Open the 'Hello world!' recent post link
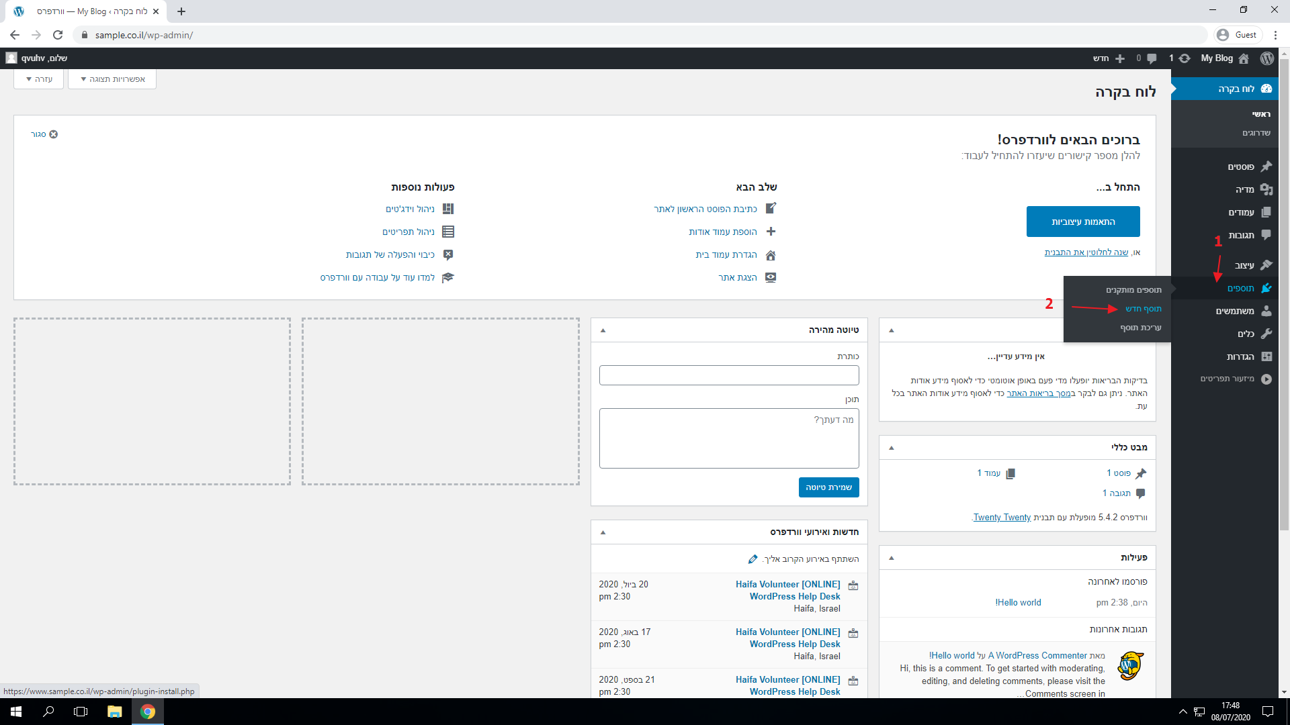The width and height of the screenshot is (1290, 725). (x=1019, y=603)
